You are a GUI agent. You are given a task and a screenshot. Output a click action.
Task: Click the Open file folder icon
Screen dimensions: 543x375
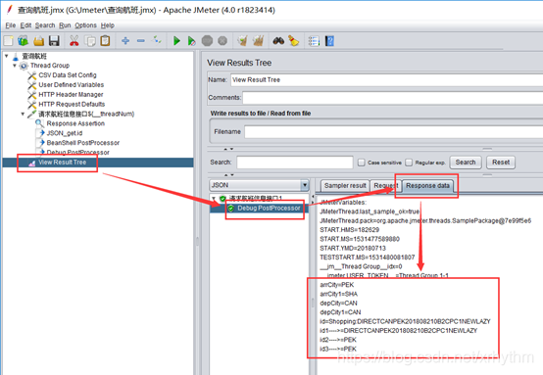38,41
